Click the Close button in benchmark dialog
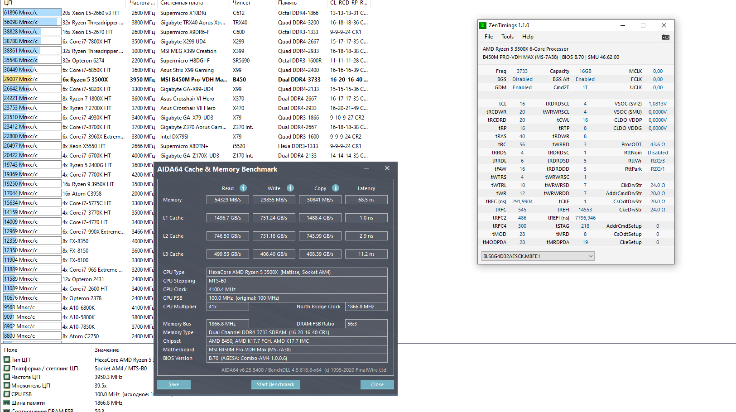Viewport: 736px width, 412px height. click(x=377, y=384)
